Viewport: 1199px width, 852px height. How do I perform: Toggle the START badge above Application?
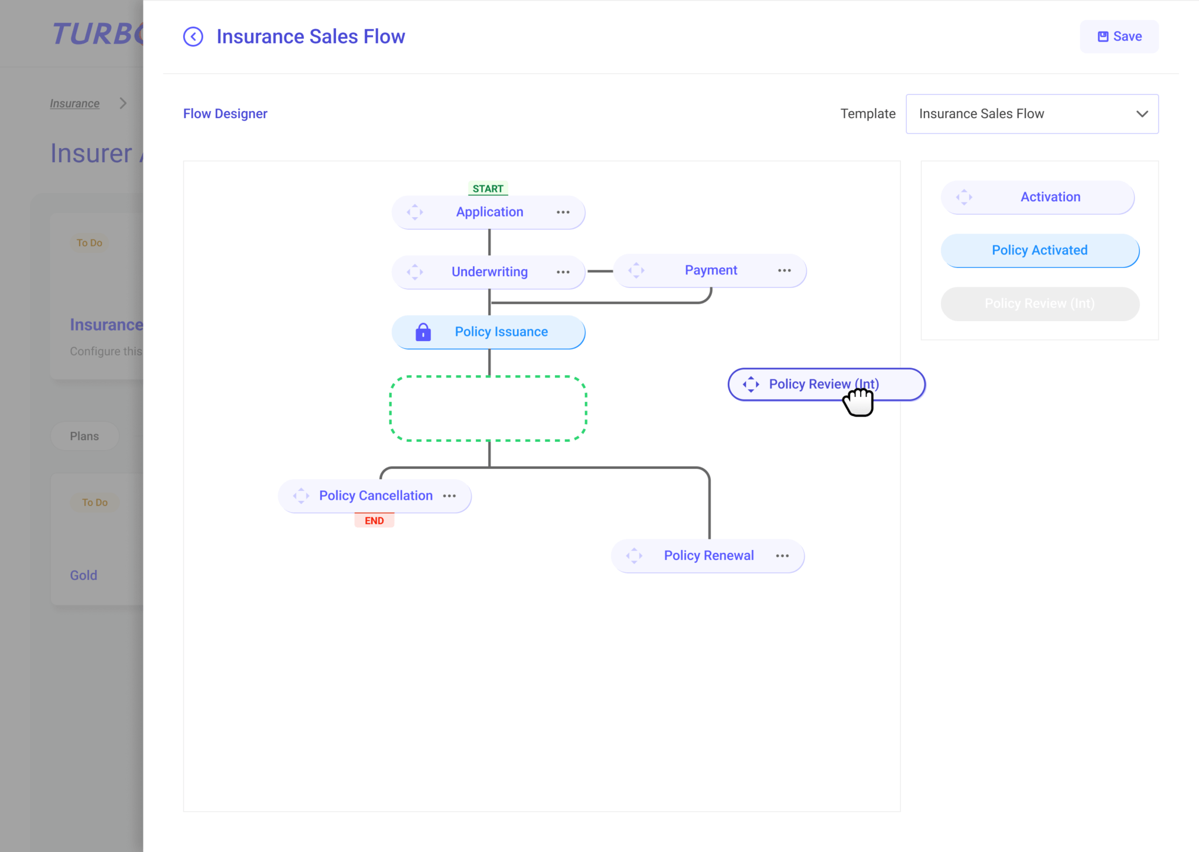488,188
